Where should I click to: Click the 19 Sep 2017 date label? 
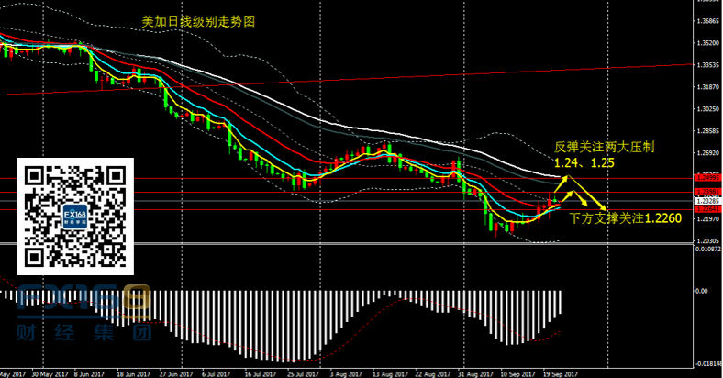click(560, 373)
